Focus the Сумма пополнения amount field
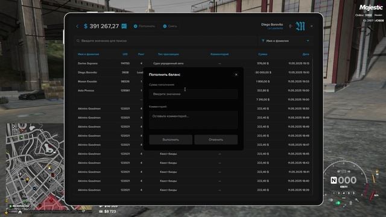 tap(193, 94)
